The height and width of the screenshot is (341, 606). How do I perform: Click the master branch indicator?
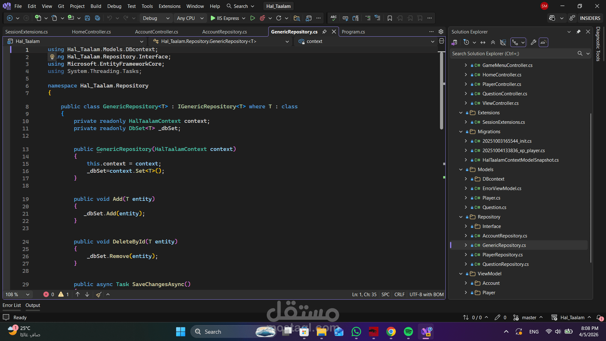(x=529, y=318)
